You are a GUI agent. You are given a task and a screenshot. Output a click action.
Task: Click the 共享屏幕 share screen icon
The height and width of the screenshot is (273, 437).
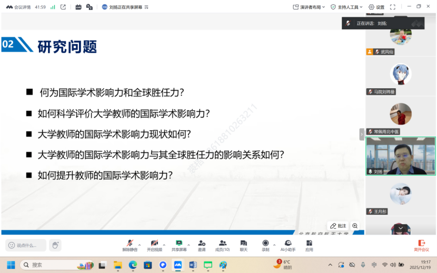[178, 245]
